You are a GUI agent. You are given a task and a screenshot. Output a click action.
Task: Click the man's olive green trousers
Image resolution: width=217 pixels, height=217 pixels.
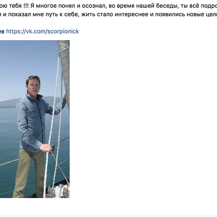[x=28, y=174]
